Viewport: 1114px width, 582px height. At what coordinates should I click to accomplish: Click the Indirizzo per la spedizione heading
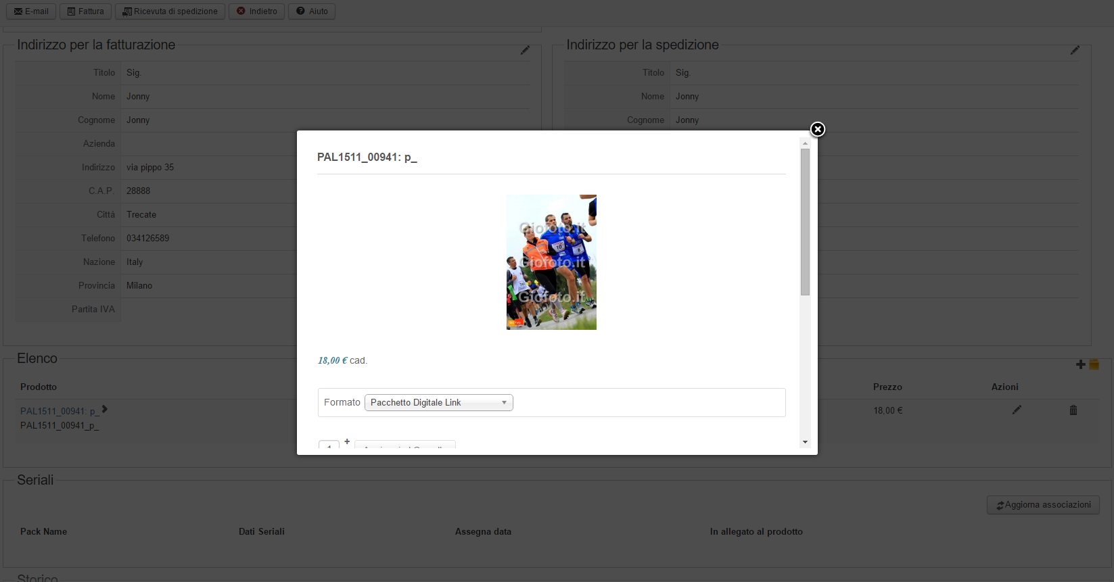tap(643, 45)
